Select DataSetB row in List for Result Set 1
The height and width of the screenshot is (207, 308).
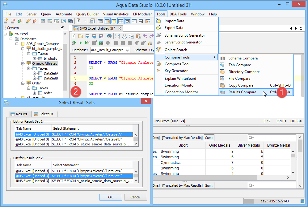[74, 139]
